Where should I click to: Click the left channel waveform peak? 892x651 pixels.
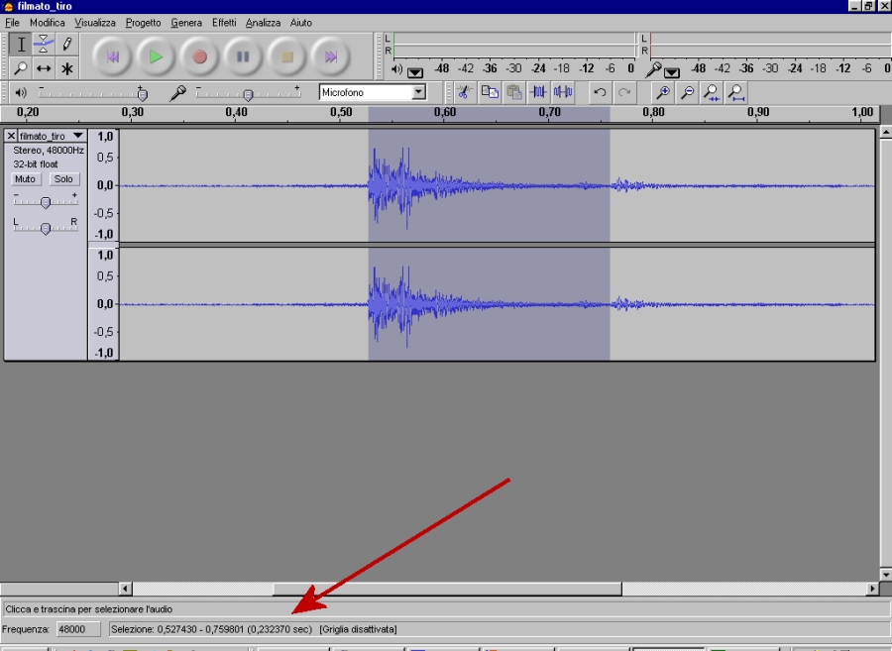[406, 187]
